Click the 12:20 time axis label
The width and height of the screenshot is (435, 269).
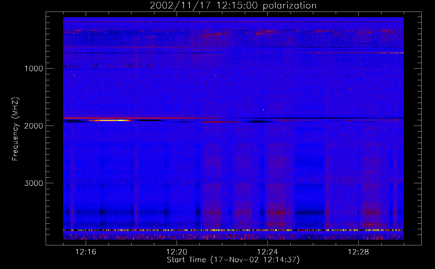[177, 252]
